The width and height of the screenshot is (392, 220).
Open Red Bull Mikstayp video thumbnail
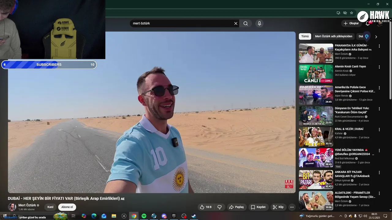(x=316, y=158)
